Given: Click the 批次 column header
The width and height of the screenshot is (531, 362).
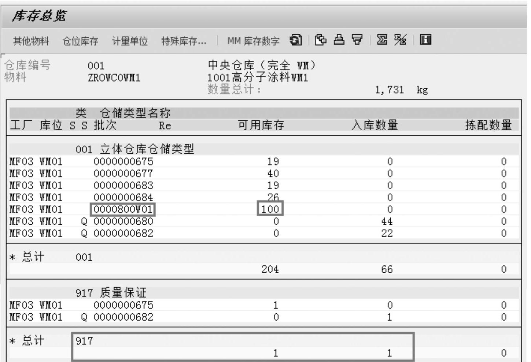Looking at the screenshot, I should (x=105, y=125).
